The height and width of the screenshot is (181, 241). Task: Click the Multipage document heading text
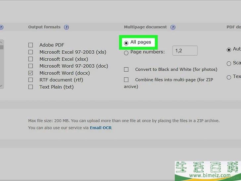(145, 27)
